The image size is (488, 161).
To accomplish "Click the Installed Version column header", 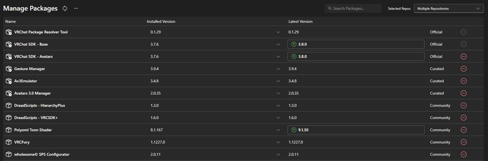I will point(161,22).
